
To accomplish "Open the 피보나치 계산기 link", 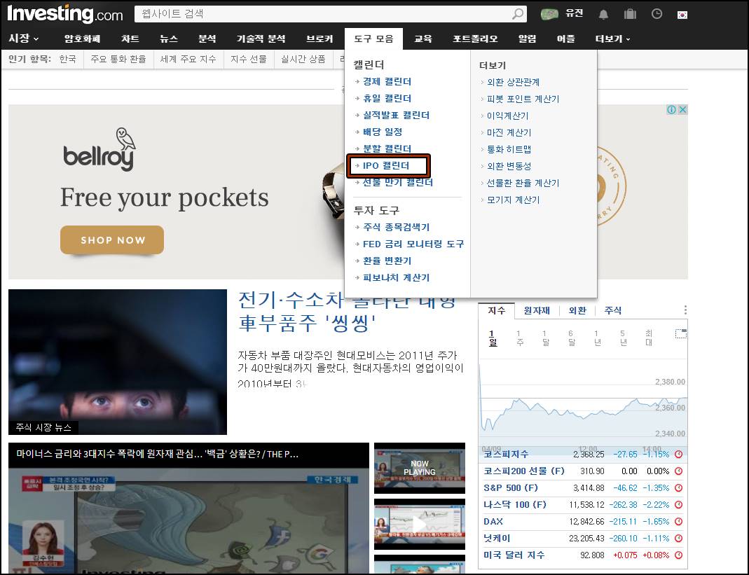I will [x=396, y=277].
